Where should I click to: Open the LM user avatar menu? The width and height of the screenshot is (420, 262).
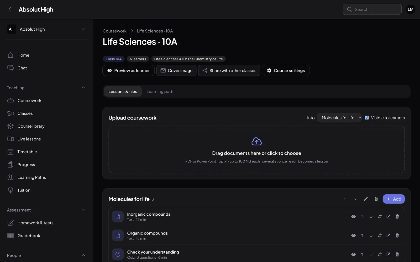click(411, 9)
